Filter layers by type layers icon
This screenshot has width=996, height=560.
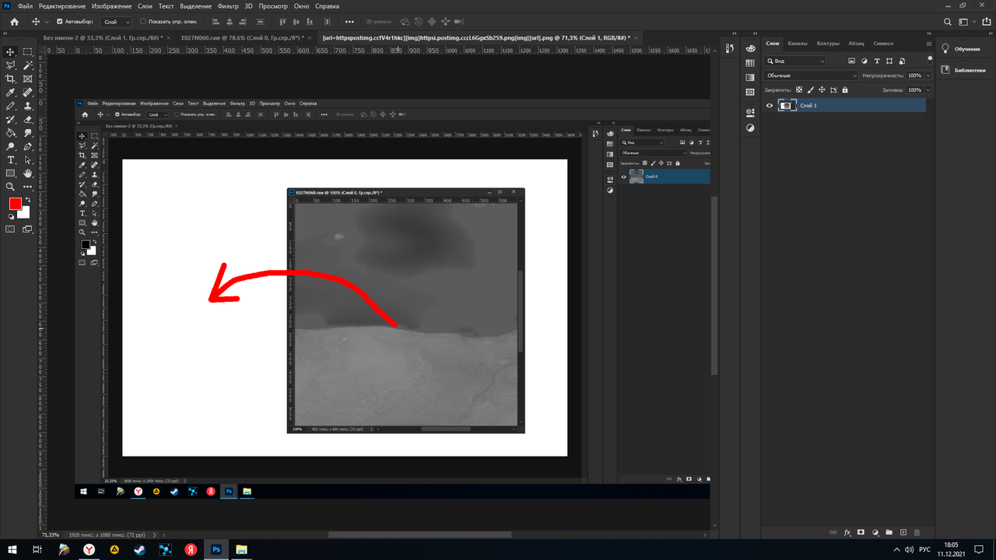[877, 61]
